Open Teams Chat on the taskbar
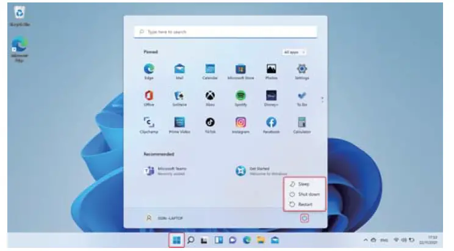454x251 pixels. tap(232, 240)
